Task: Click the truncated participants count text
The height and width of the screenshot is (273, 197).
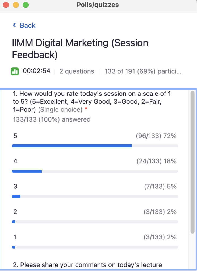Action: tap(143, 71)
